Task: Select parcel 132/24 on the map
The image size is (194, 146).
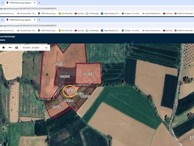Action: tap(79, 94)
